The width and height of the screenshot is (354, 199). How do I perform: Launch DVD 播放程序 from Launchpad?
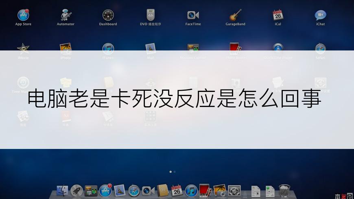tap(151, 15)
